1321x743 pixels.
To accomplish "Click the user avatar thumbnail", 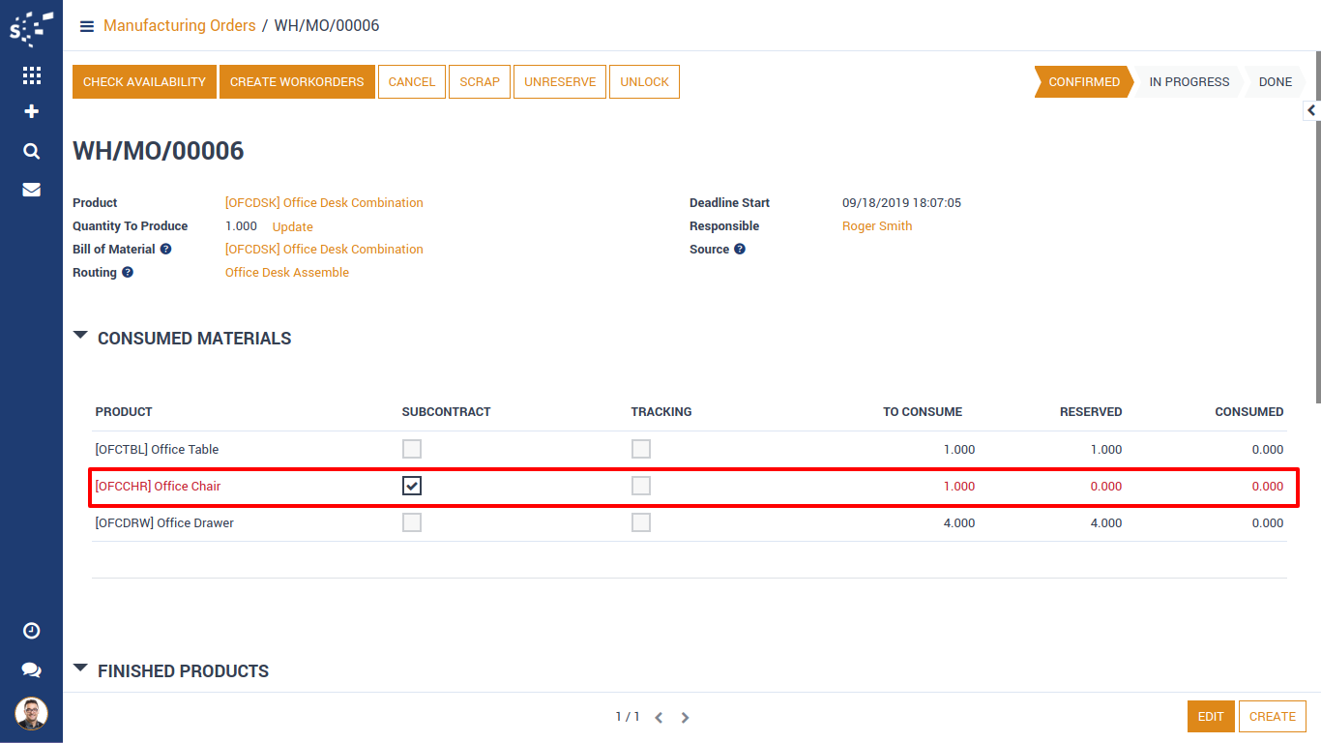I will pyautogui.click(x=31, y=714).
